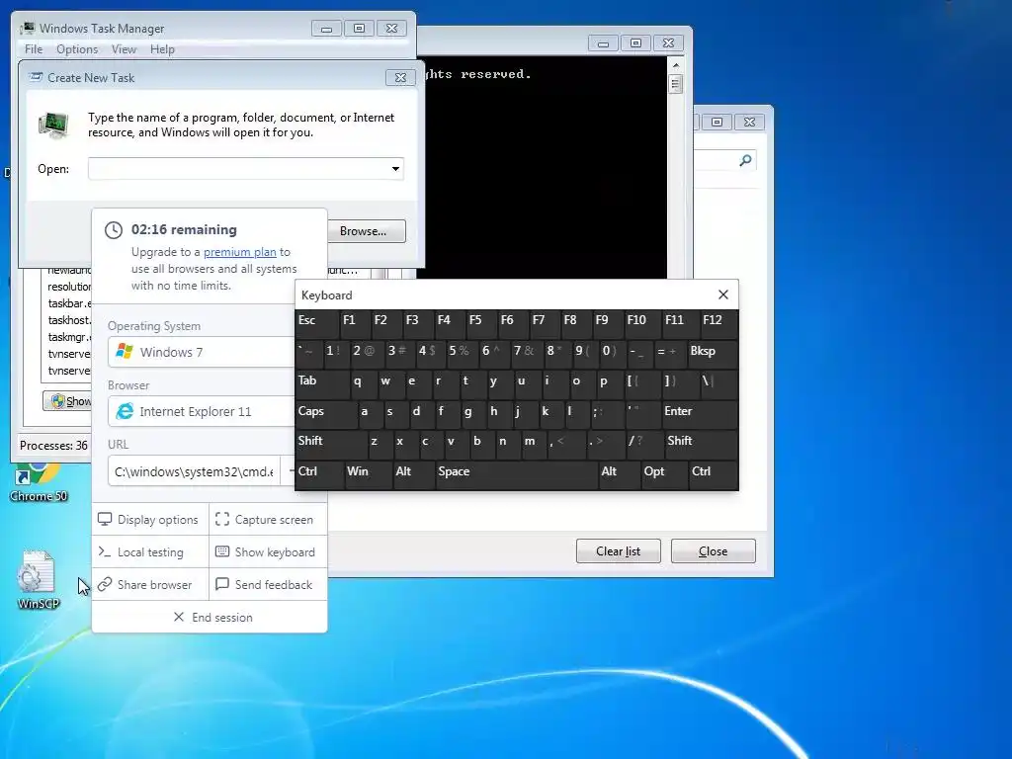Viewport: 1012px width, 759px height.
Task: Toggle the right Ctrl key on virtual keyboard
Action: [x=714, y=476]
